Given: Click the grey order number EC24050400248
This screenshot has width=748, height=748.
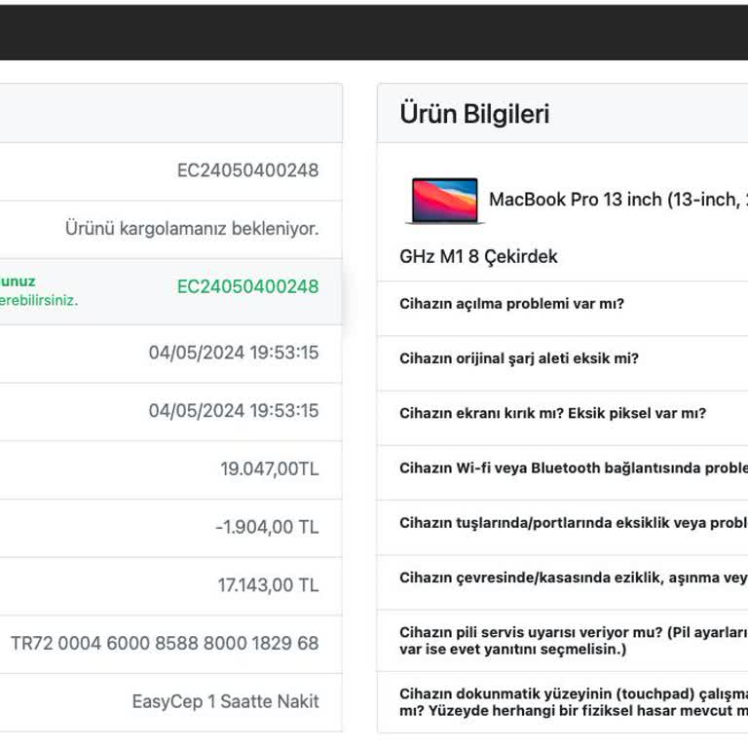Looking at the screenshot, I should [247, 170].
